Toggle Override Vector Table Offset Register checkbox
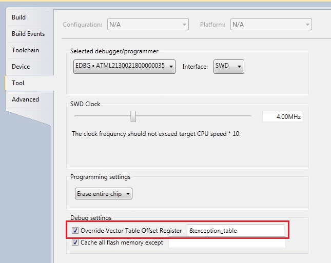331x263 pixels. (75, 231)
